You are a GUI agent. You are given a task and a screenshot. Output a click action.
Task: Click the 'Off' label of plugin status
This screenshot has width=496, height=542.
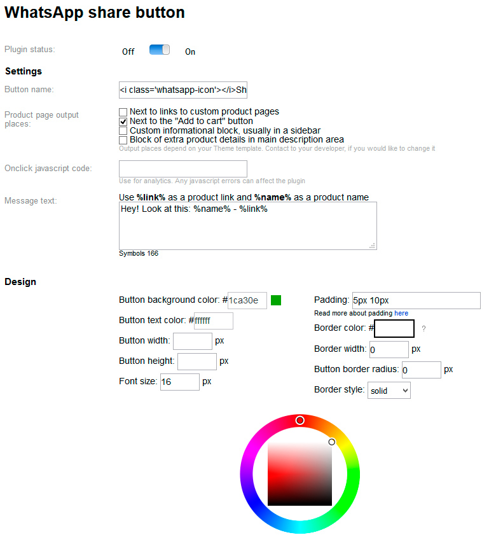[128, 52]
